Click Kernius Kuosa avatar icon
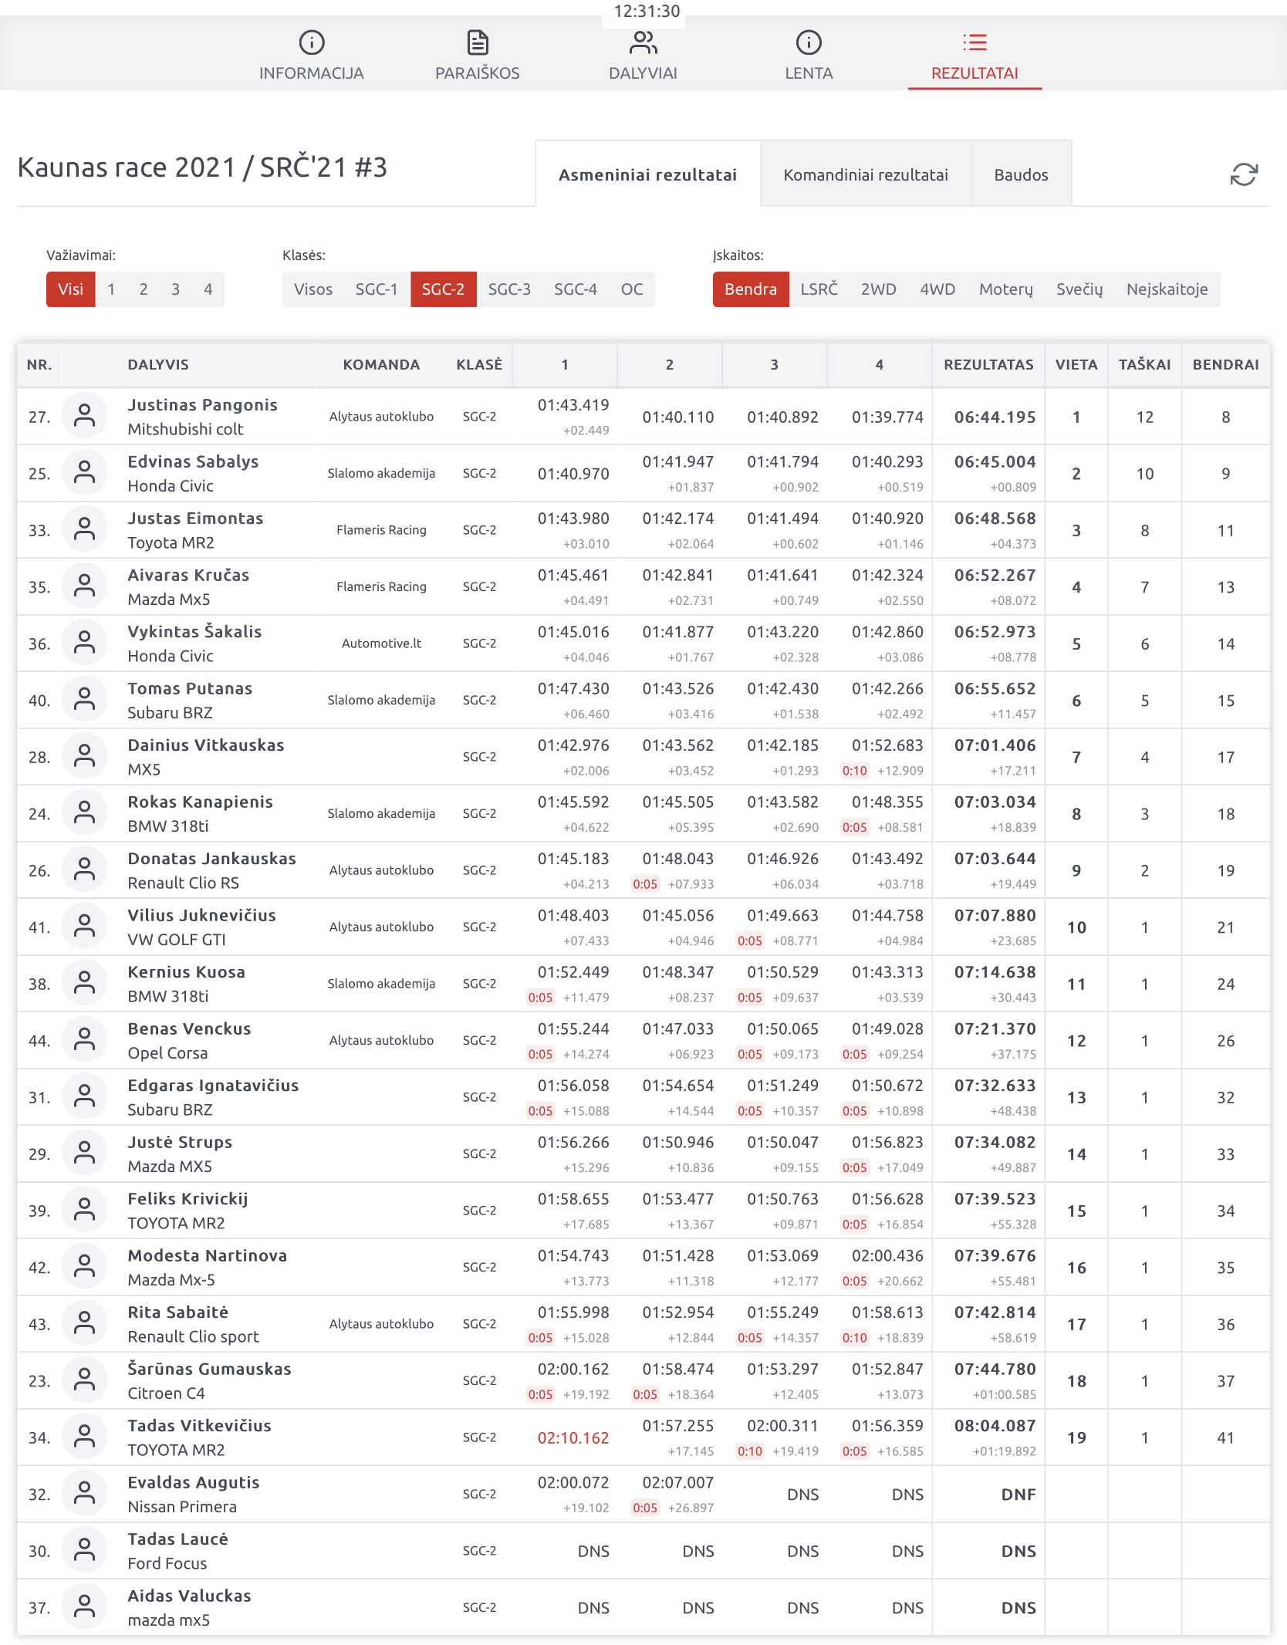The height and width of the screenshot is (1645, 1287). pos(84,983)
